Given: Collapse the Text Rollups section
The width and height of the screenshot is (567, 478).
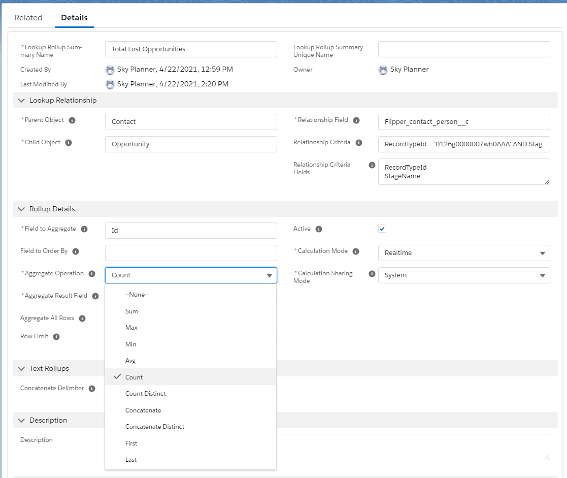Looking at the screenshot, I should pyautogui.click(x=21, y=368).
